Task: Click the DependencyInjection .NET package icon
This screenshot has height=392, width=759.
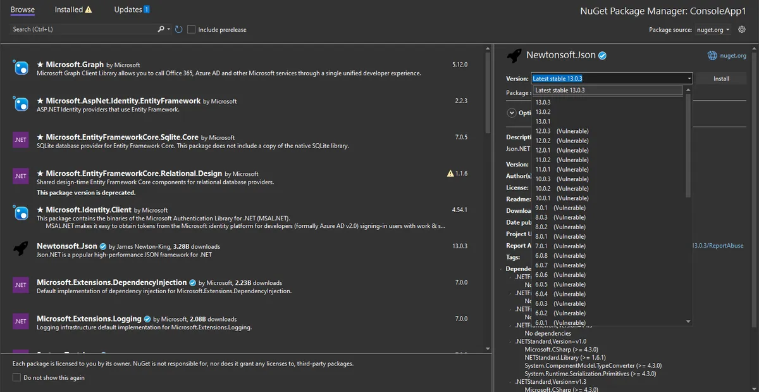Action: click(x=21, y=285)
